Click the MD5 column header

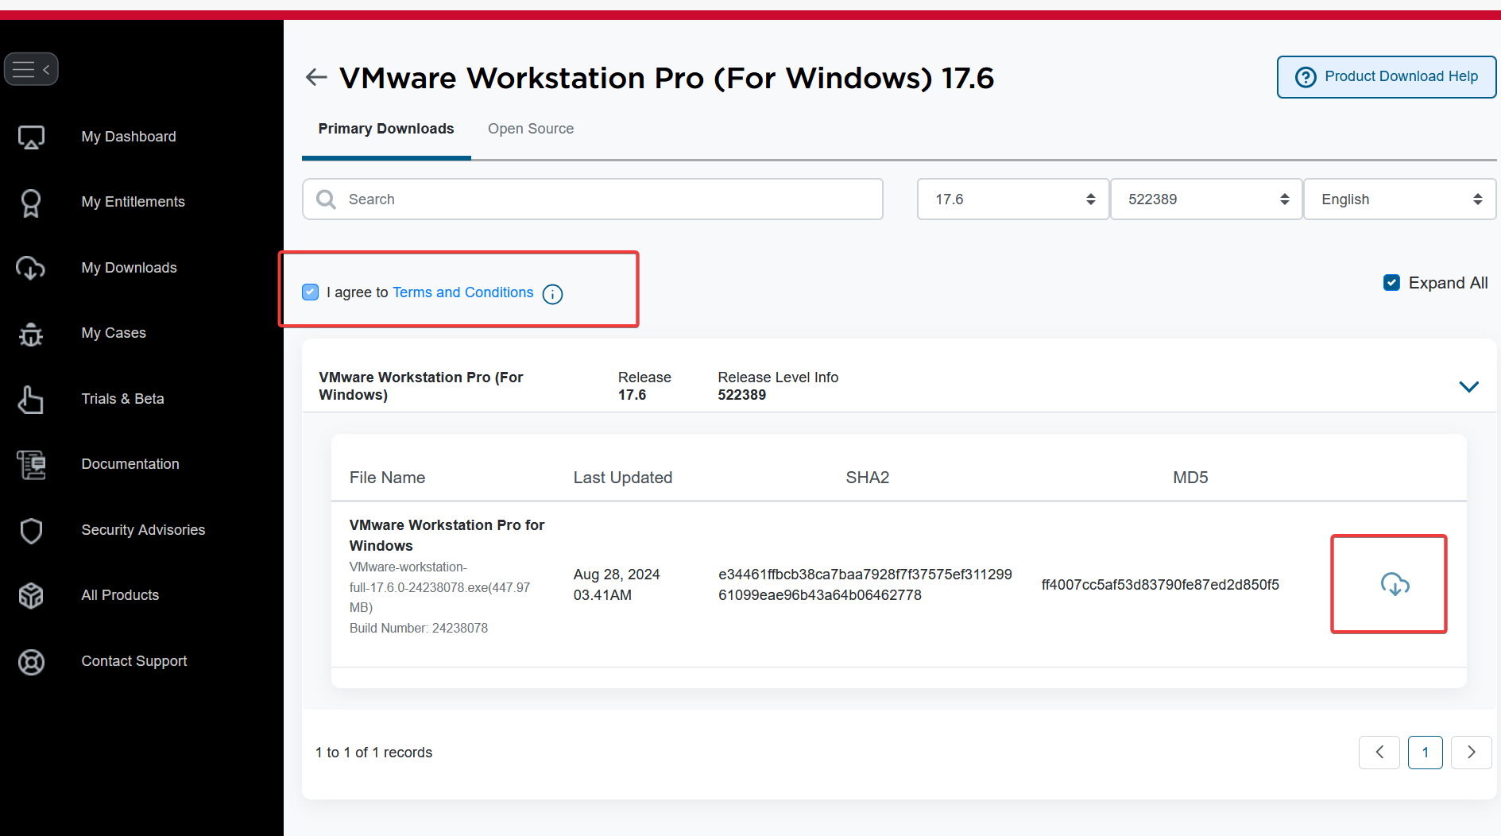tap(1190, 478)
